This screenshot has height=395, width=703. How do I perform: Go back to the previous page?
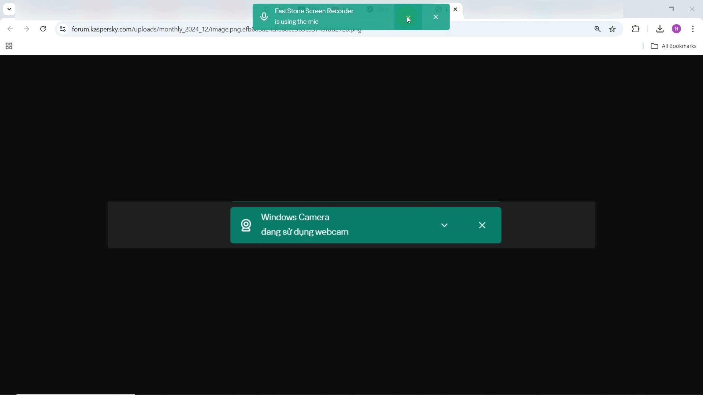(x=10, y=29)
